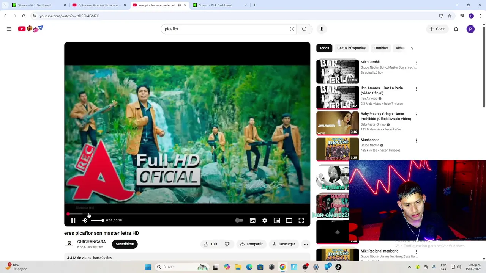Viewport: 486px width, 273px height.
Task: Open TikTok from the taskbar
Action: pyautogui.click(x=338, y=267)
